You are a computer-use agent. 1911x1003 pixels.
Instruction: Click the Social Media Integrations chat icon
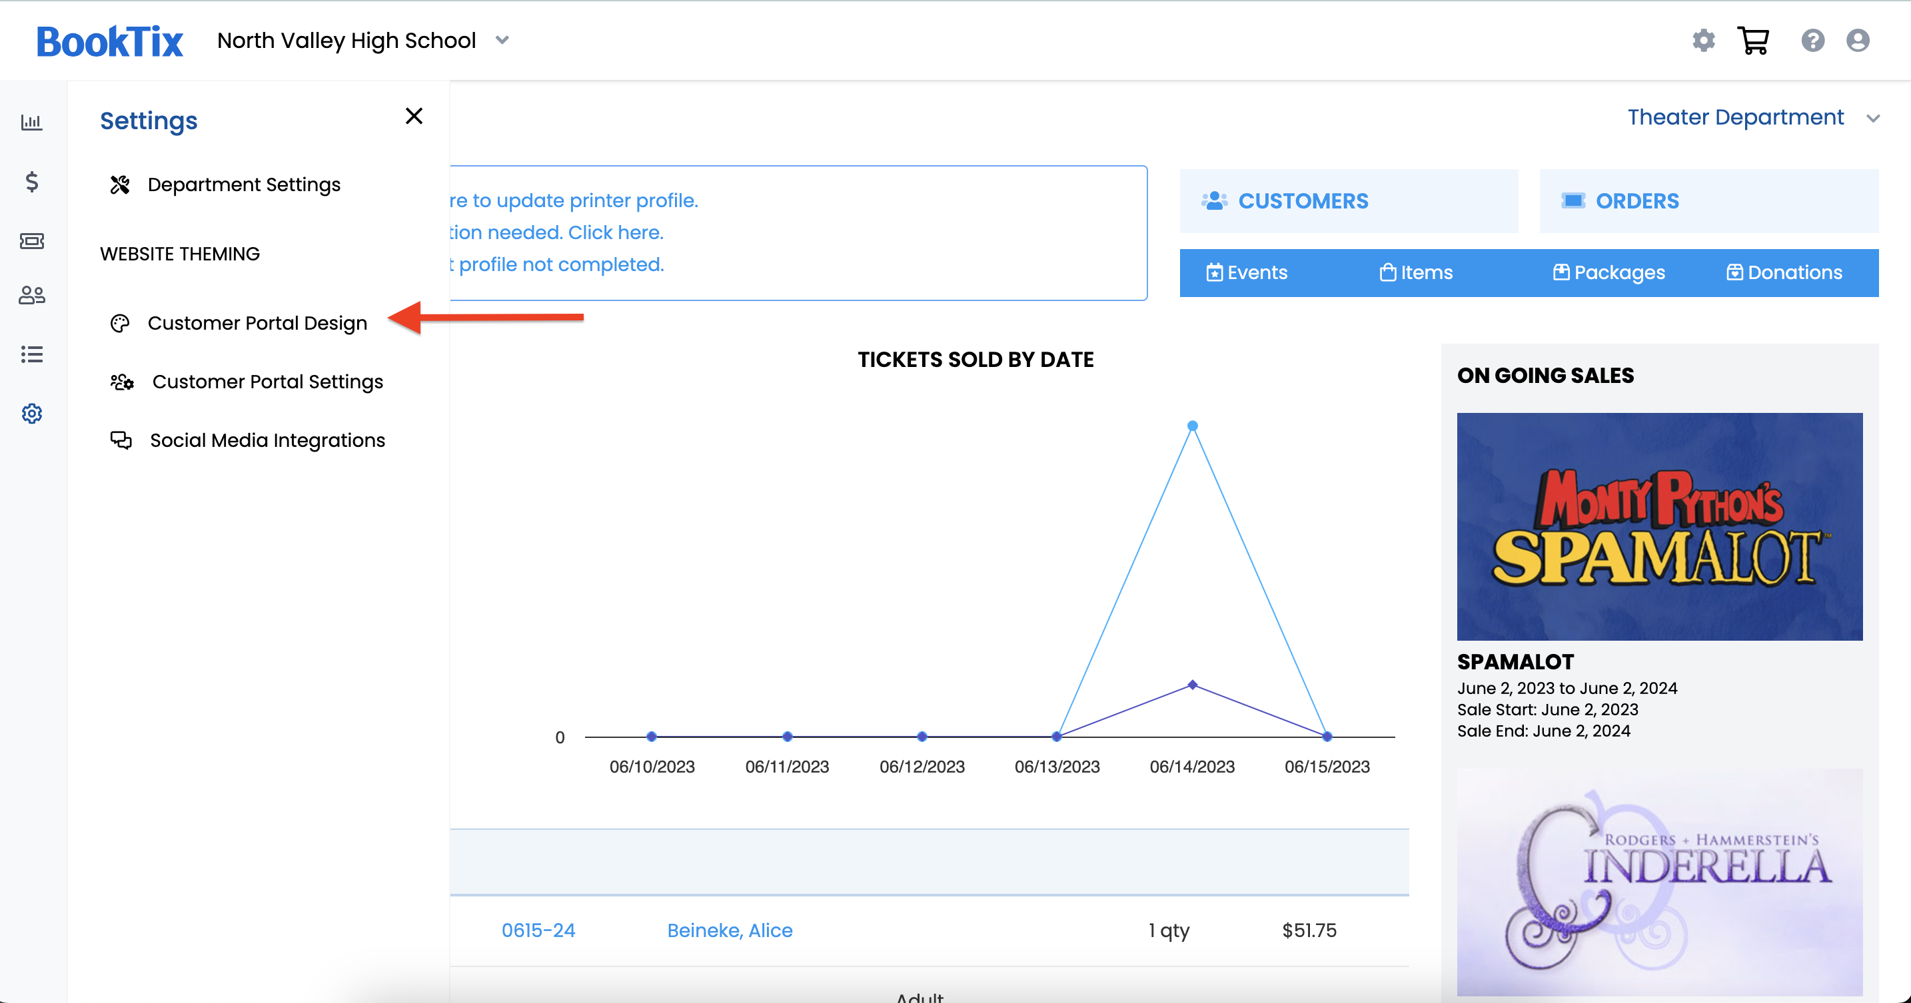pos(121,440)
